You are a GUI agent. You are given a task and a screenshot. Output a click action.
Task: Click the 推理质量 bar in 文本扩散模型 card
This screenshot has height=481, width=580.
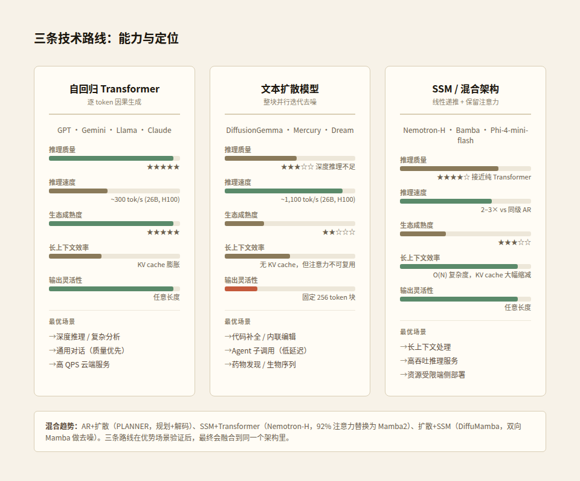(289, 158)
